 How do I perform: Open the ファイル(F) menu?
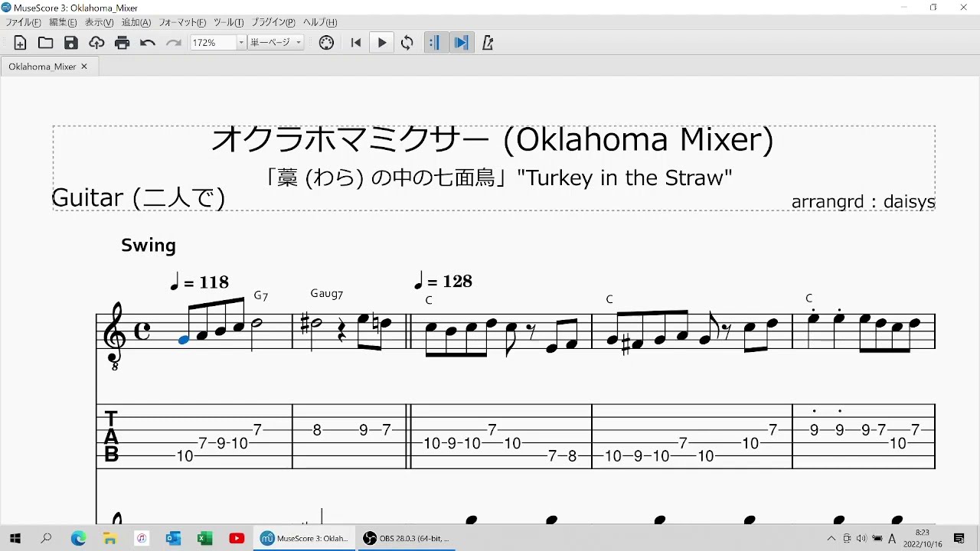[x=24, y=22]
